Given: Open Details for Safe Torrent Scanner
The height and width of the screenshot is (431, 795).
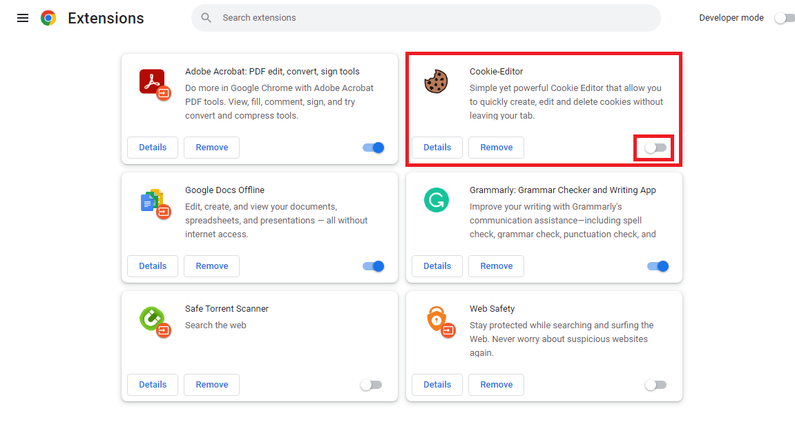Looking at the screenshot, I should (x=153, y=384).
